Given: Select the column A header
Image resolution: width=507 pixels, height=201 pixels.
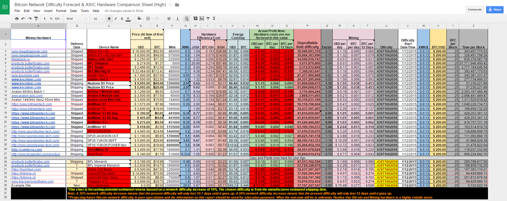Looking at the screenshot, I should click(x=38, y=26).
